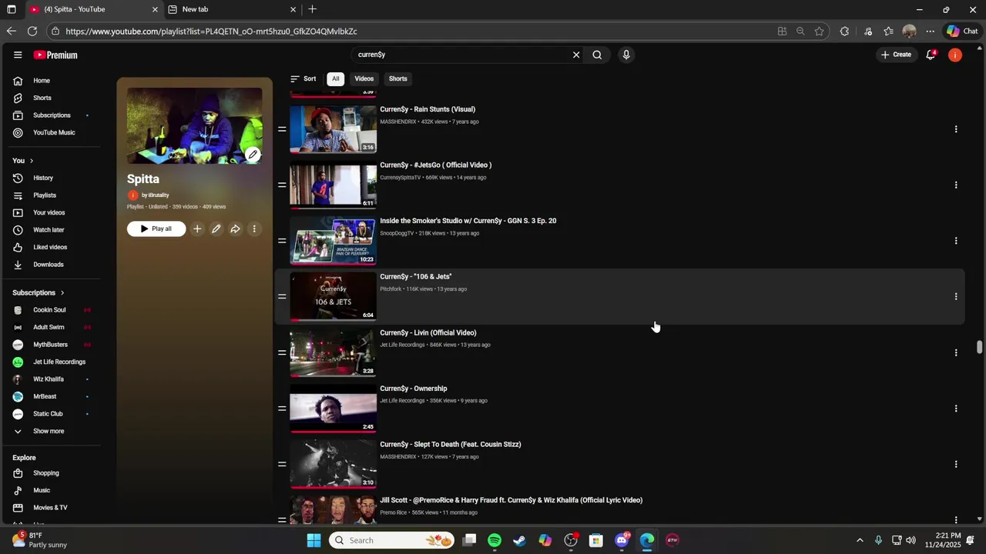
Task: Open Copilot Chat in browser
Action: pyautogui.click(x=963, y=32)
